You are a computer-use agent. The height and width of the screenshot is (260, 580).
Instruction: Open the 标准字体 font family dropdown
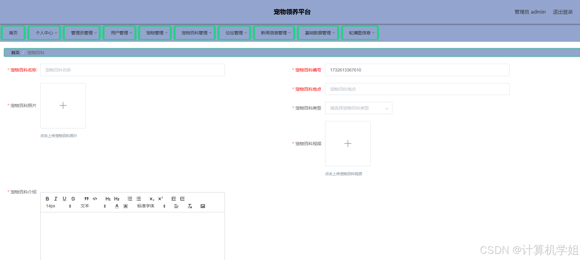pos(151,206)
